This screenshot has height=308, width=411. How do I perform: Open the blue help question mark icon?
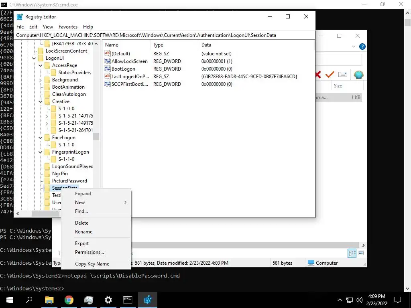(362, 47)
